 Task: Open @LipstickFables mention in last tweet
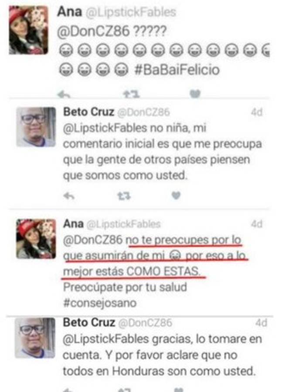coord(106,339)
